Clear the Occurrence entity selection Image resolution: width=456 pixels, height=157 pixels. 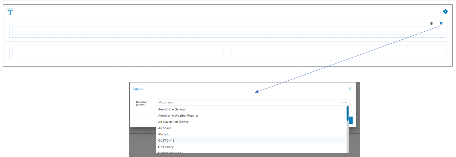[x=342, y=103]
